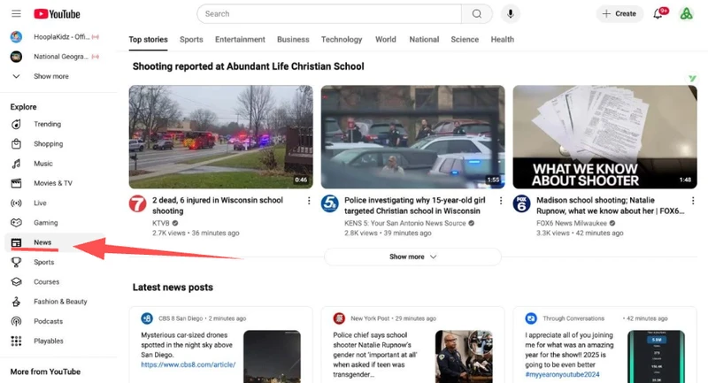Open FOX6 channel avatar
708x383 pixels.
coord(521,204)
